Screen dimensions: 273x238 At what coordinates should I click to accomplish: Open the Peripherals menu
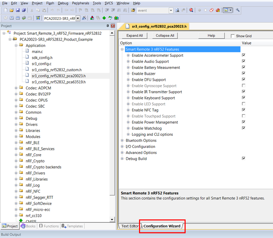[x=80, y=3]
